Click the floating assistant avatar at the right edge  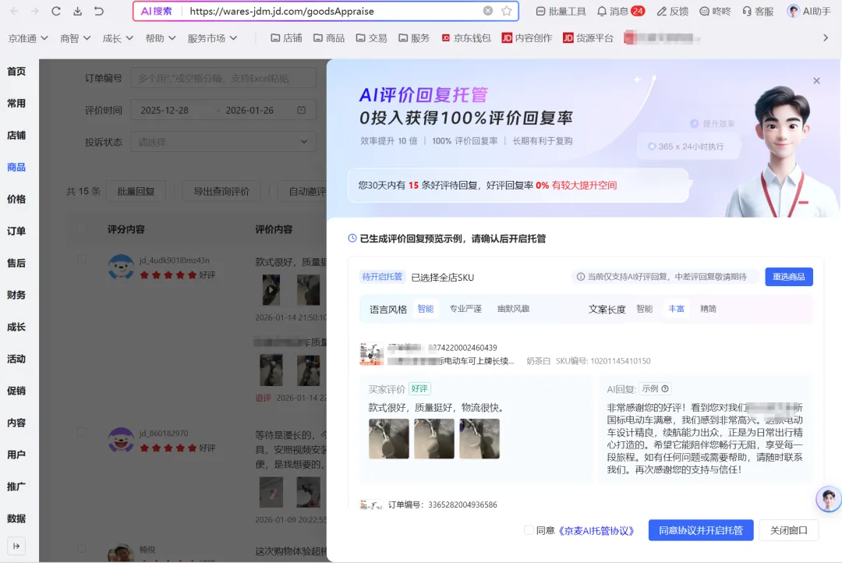pyautogui.click(x=829, y=498)
